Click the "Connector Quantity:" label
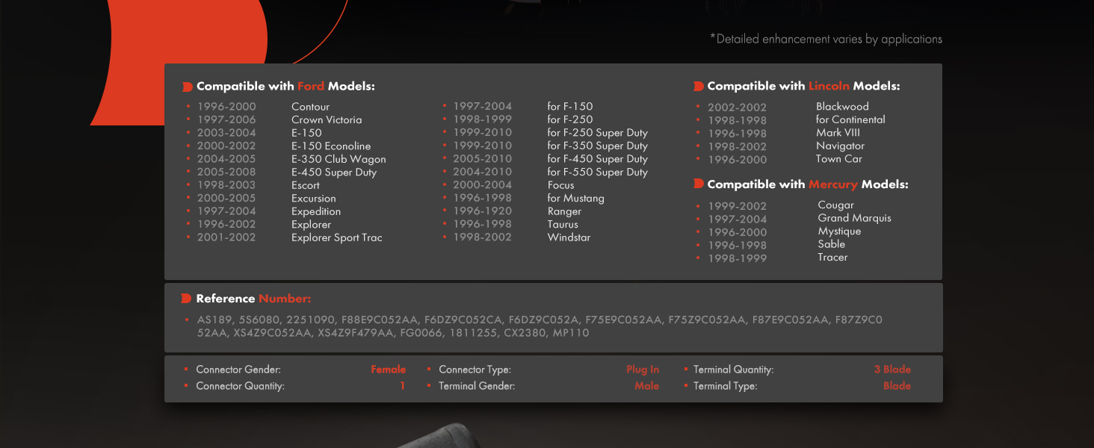The image size is (1094, 448). point(241,386)
